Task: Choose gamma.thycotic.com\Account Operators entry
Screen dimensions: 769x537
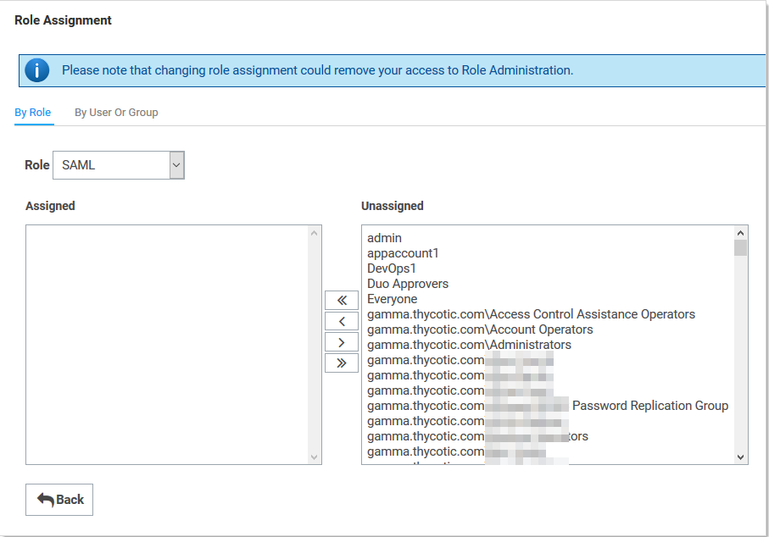Action: tap(480, 329)
